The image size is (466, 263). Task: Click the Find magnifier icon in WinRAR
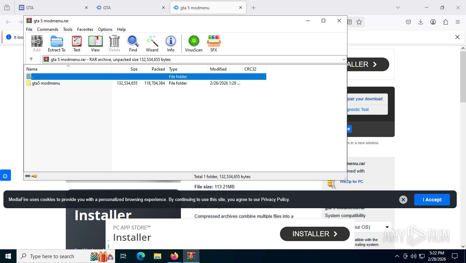tap(133, 43)
